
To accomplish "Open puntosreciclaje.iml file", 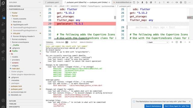I will (x=18, y=92).
